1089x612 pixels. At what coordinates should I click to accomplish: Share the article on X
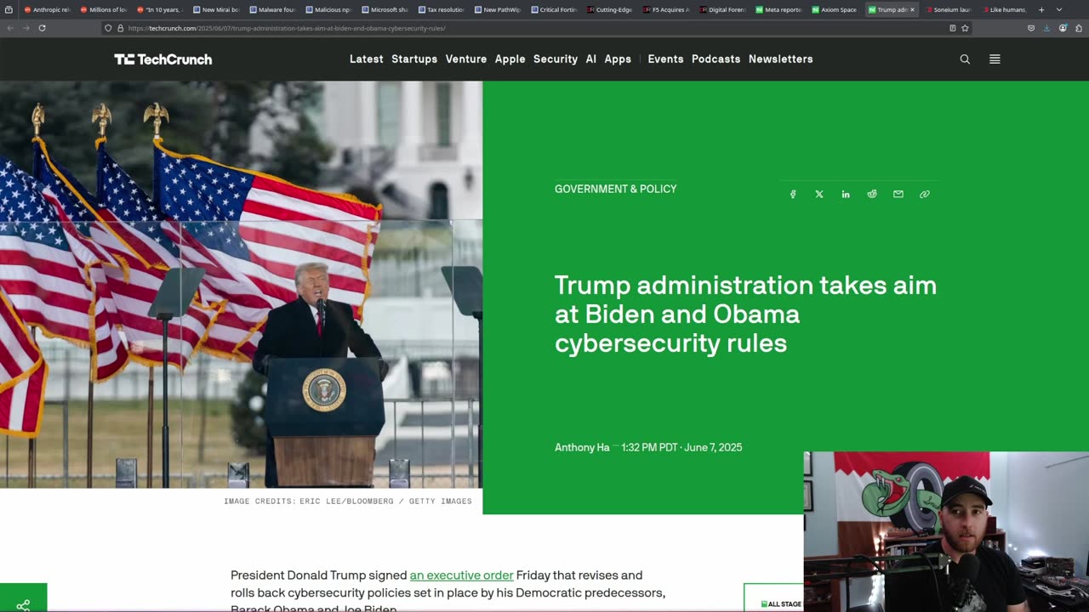(x=819, y=194)
